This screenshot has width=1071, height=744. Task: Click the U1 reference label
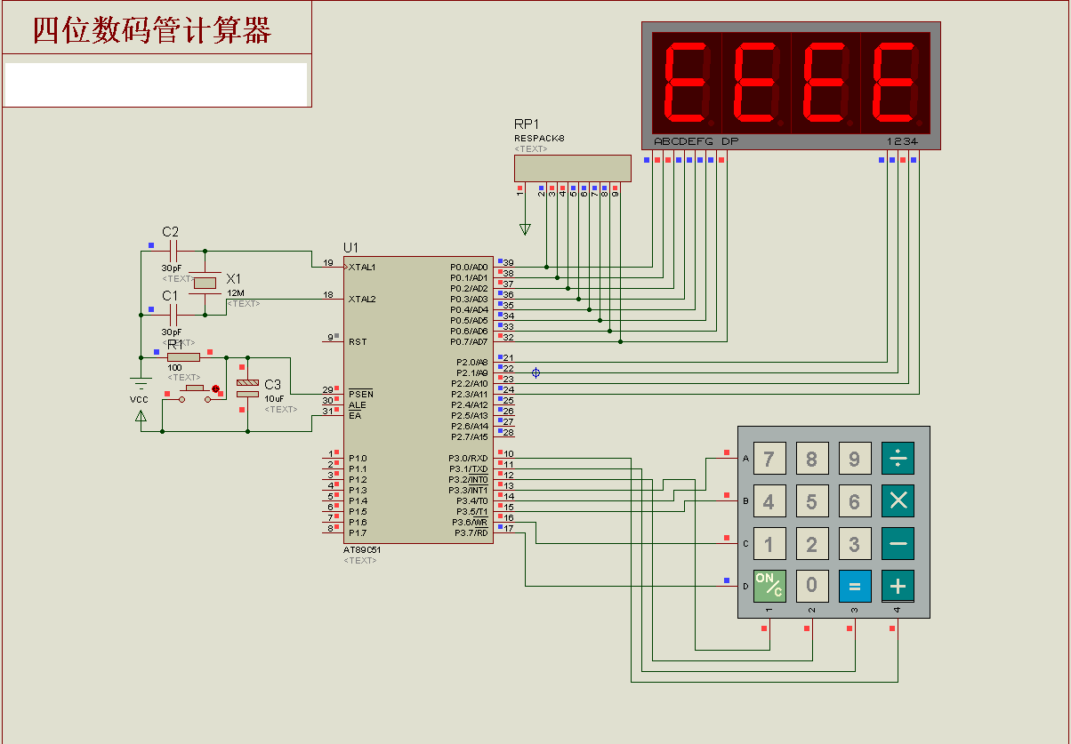[351, 247]
